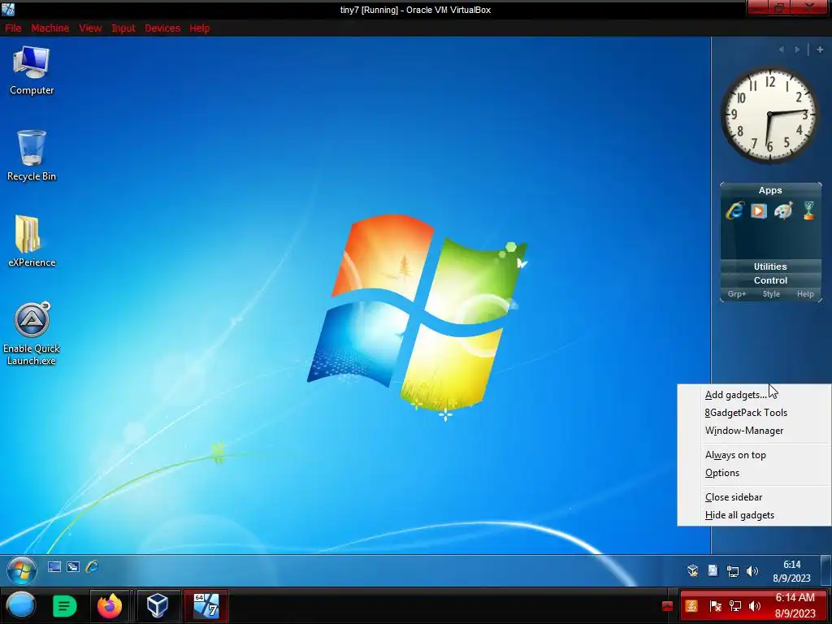832x624 pixels.
Task: Click host network tray icon
Action: [735, 606]
